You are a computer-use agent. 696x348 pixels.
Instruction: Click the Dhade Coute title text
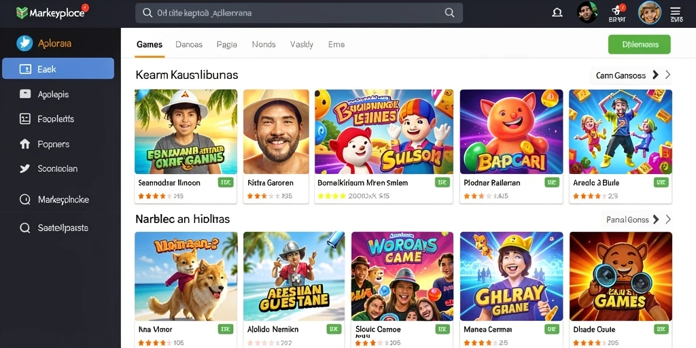(594, 330)
